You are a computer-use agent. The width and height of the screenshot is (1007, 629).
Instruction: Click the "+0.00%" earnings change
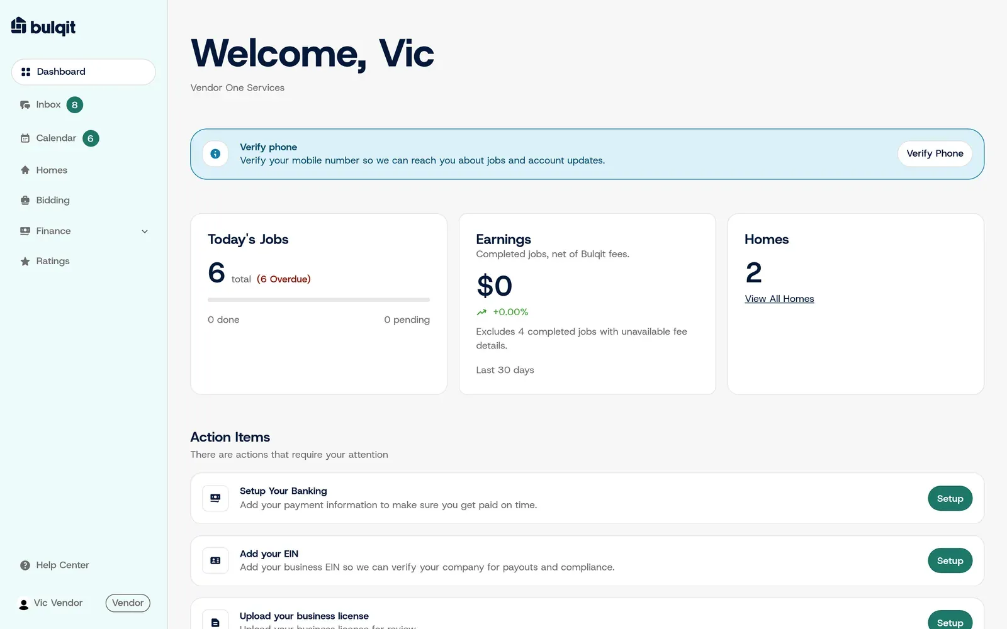coord(510,312)
